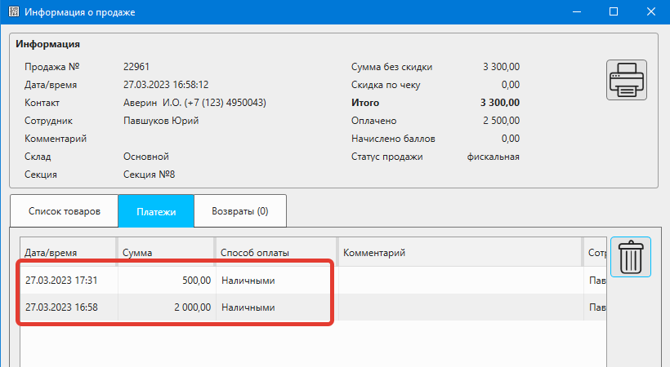Click the app icon in title bar
This screenshot has width=670, height=367.
[x=11, y=12]
